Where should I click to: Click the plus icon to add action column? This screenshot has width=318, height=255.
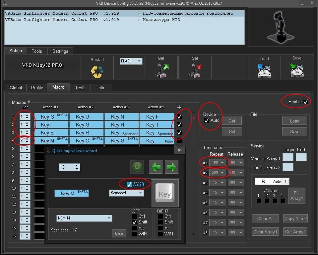[x=179, y=107]
